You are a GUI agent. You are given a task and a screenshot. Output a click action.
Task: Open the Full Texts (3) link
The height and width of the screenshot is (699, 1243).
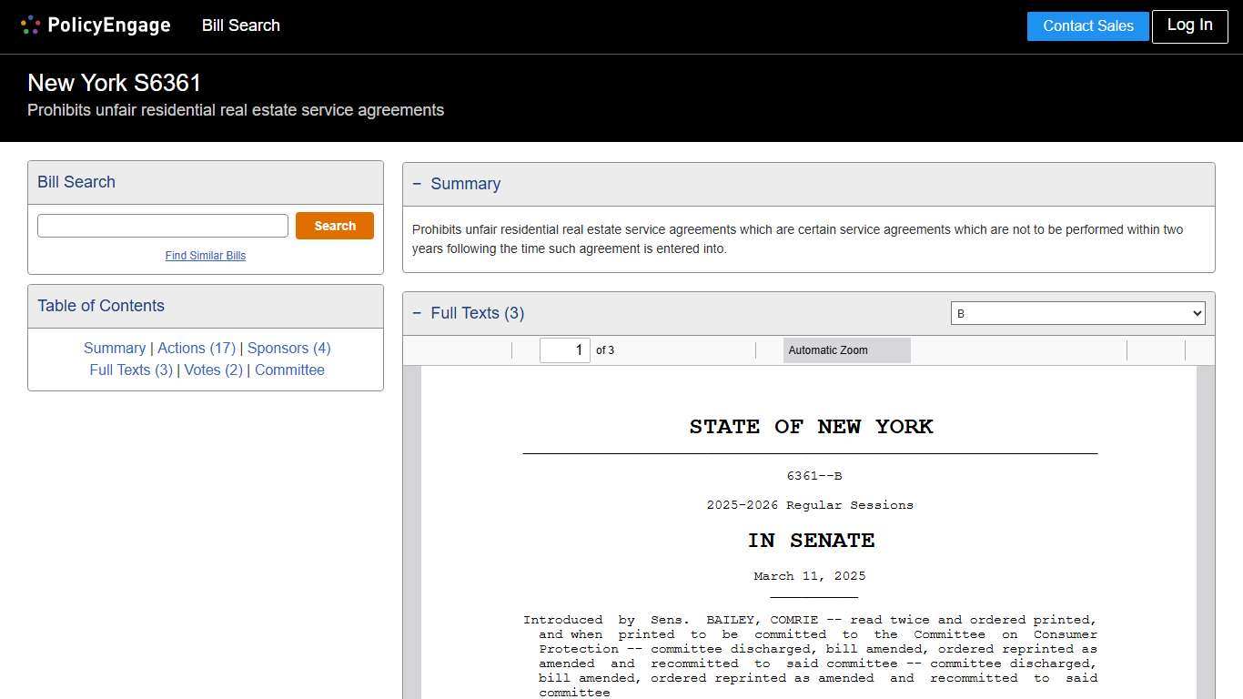[x=130, y=370]
